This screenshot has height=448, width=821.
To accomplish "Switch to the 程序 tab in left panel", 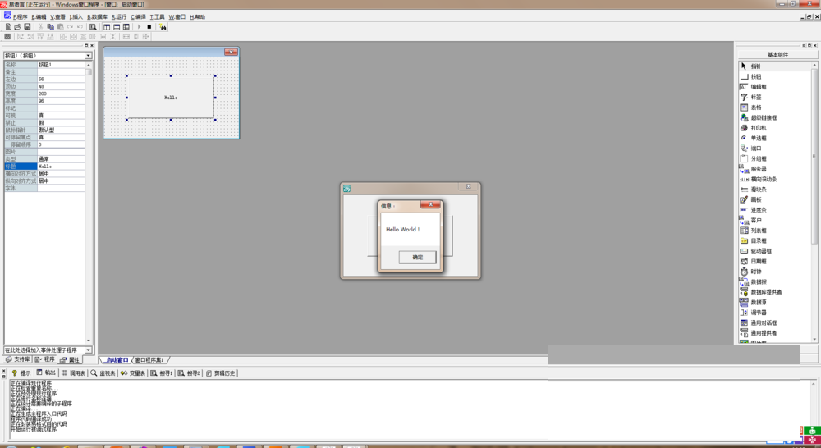I will [x=45, y=359].
